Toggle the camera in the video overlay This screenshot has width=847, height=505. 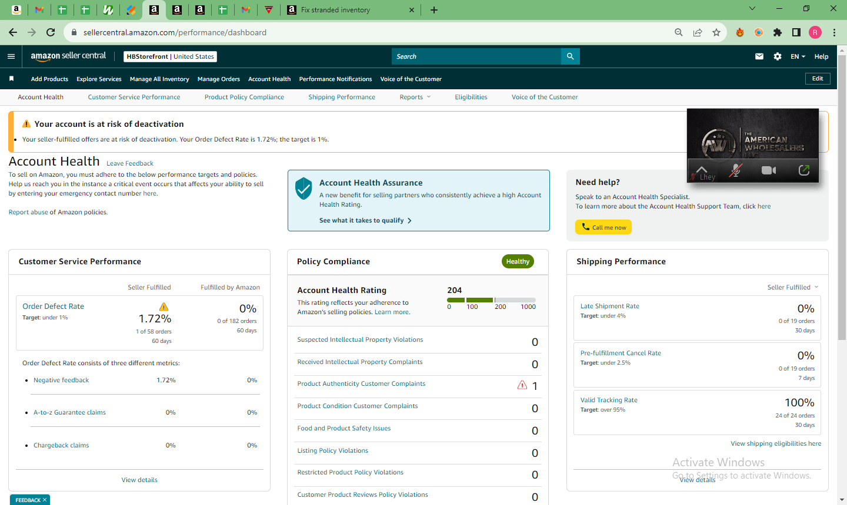point(769,170)
